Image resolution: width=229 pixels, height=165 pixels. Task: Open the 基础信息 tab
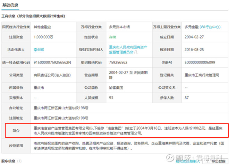pyautogui.click(x=10, y=5)
